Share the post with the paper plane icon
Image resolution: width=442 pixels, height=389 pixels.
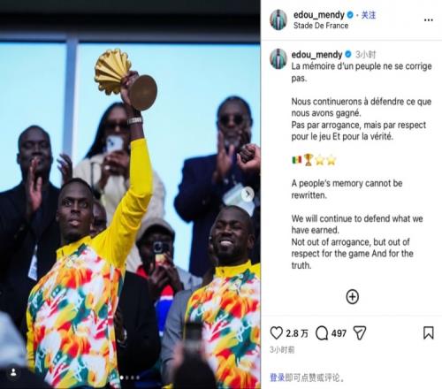pyautogui.click(x=360, y=333)
